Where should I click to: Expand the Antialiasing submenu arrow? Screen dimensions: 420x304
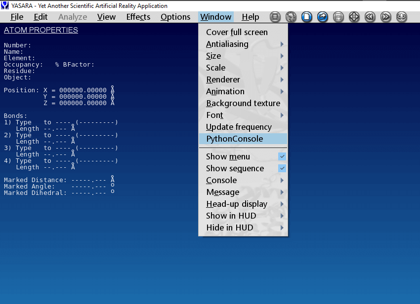(x=282, y=44)
